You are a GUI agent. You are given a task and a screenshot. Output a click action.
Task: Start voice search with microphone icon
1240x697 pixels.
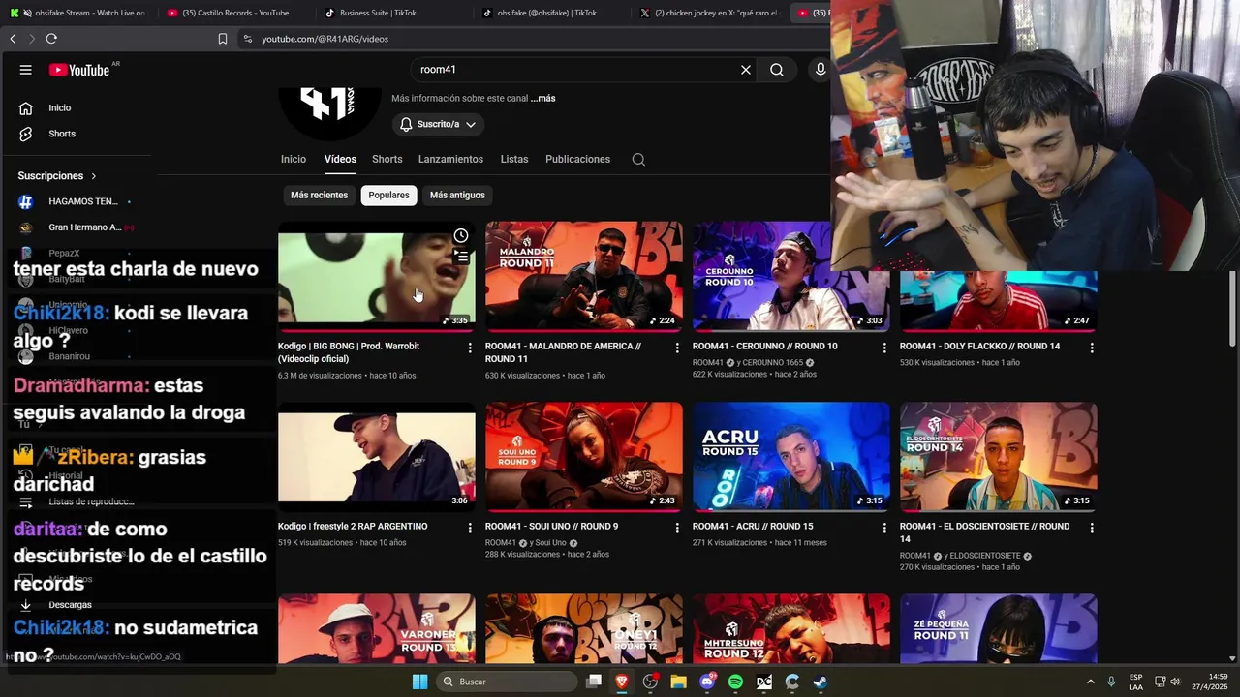click(x=820, y=70)
